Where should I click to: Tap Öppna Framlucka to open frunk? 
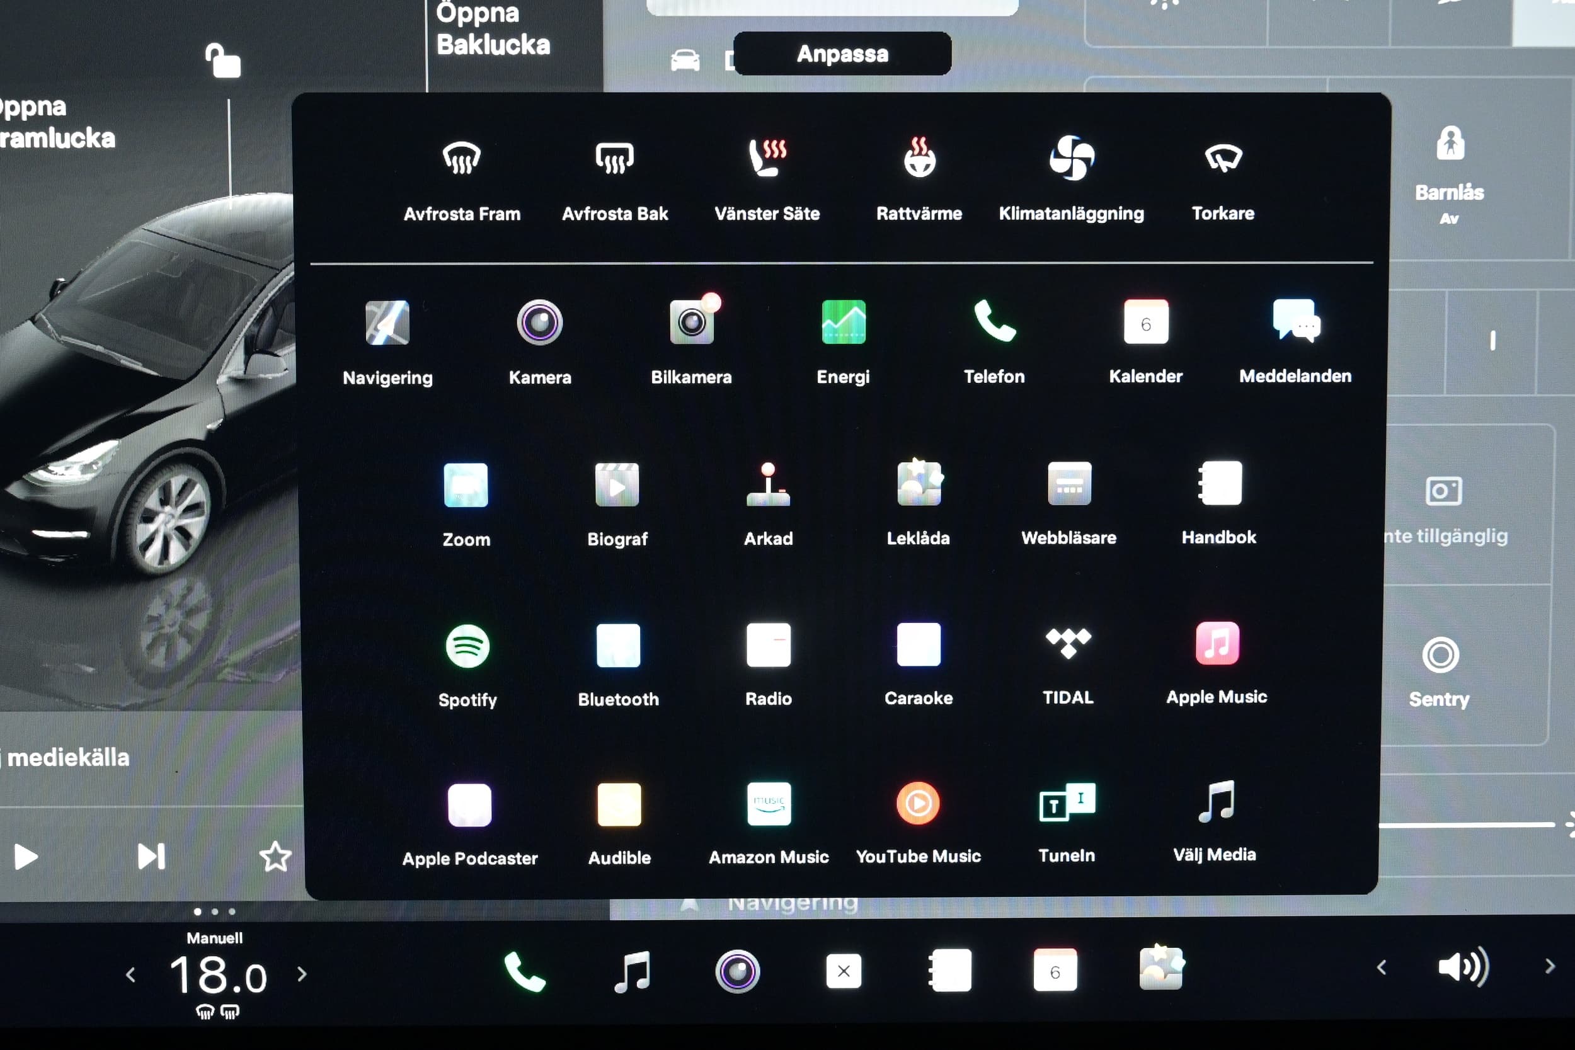[57, 122]
